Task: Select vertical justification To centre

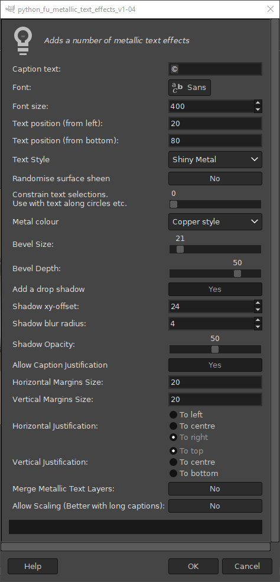Action: click(192, 462)
